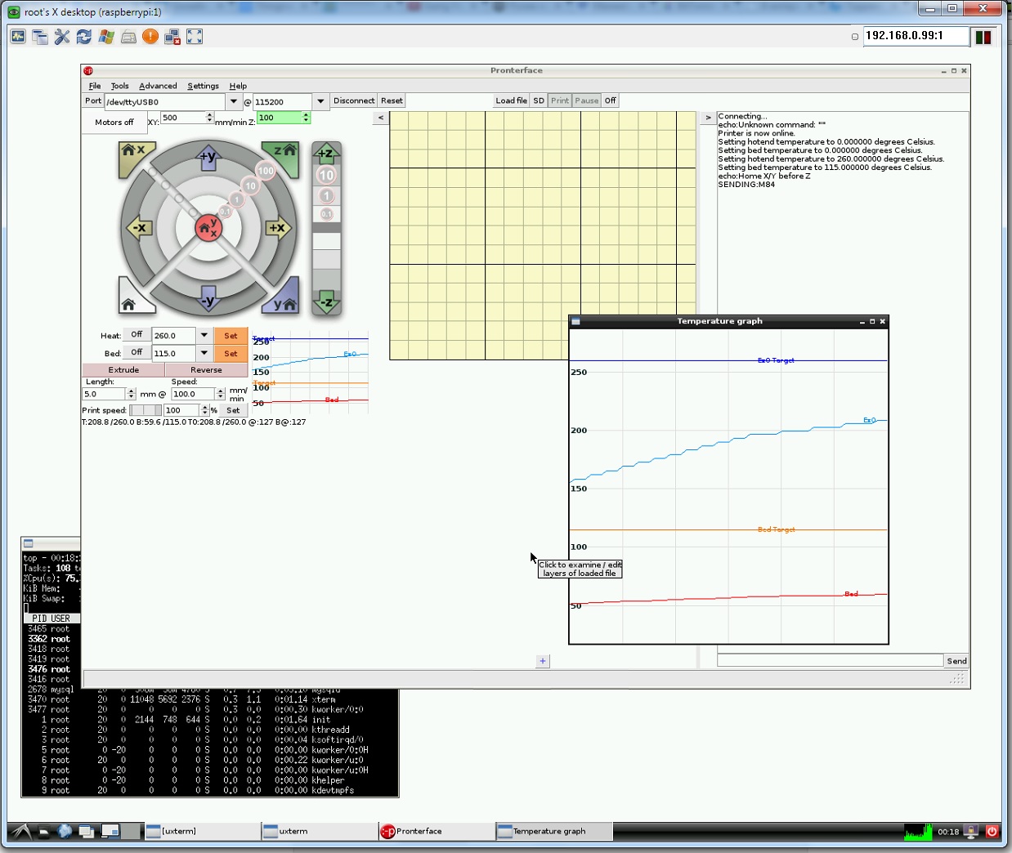Click the Print speed slider

[146, 410]
